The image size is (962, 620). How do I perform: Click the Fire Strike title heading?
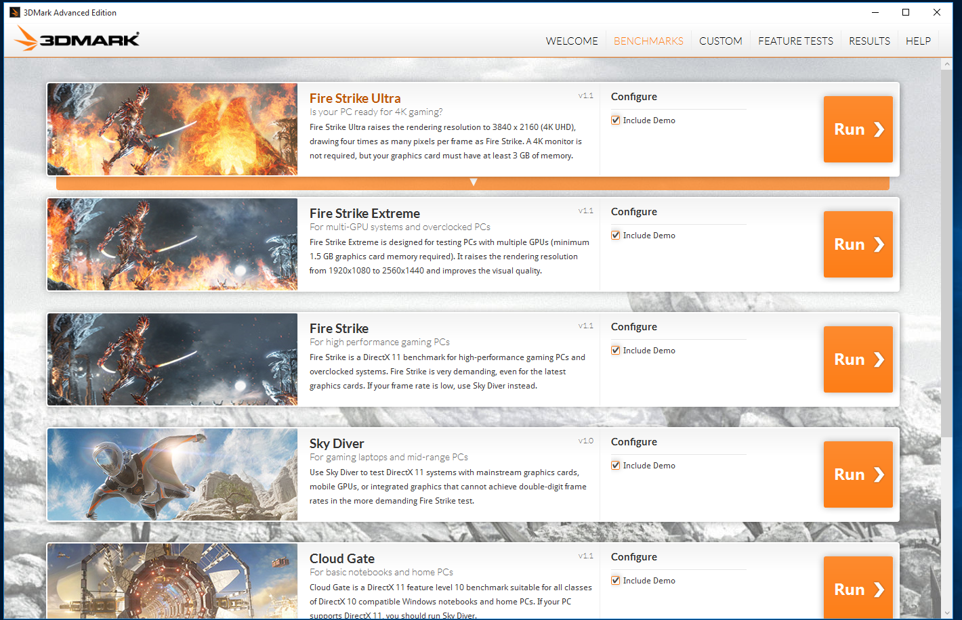pyautogui.click(x=339, y=328)
